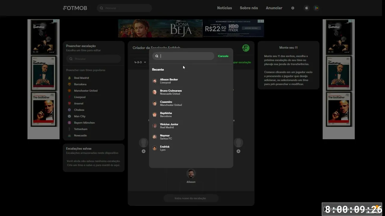Click Newcastle crest icon
Image resolution: width=385 pixels, height=216 pixels.
coord(69,136)
